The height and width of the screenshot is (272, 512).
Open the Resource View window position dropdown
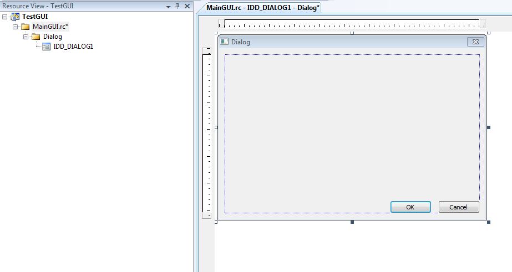[x=168, y=6]
